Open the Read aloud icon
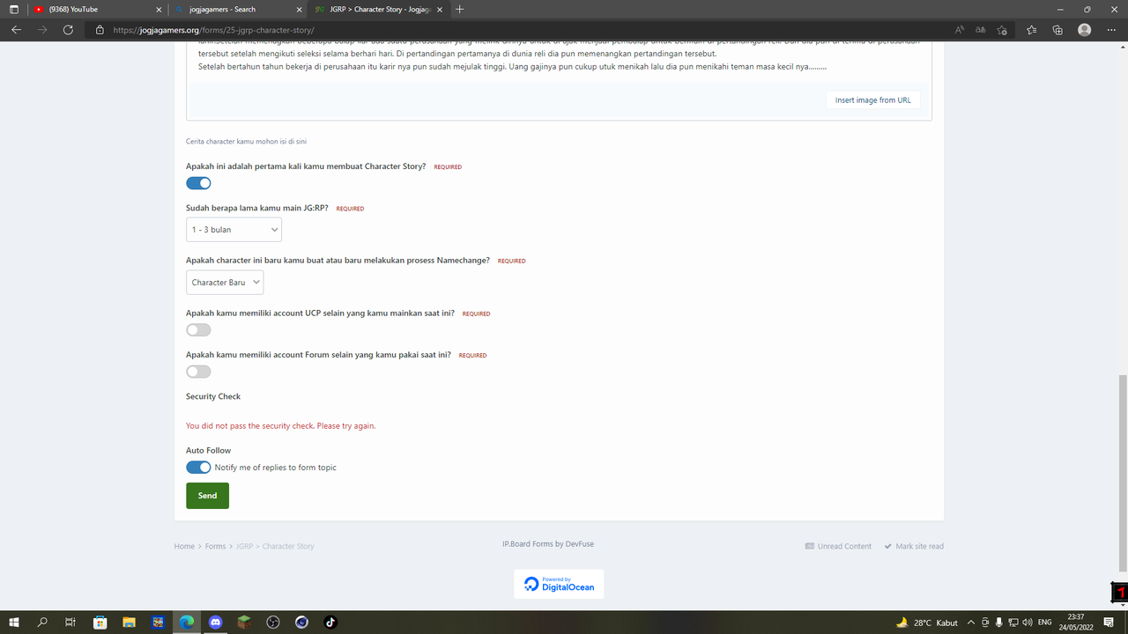Viewport: 1128px width, 634px height. tap(960, 29)
